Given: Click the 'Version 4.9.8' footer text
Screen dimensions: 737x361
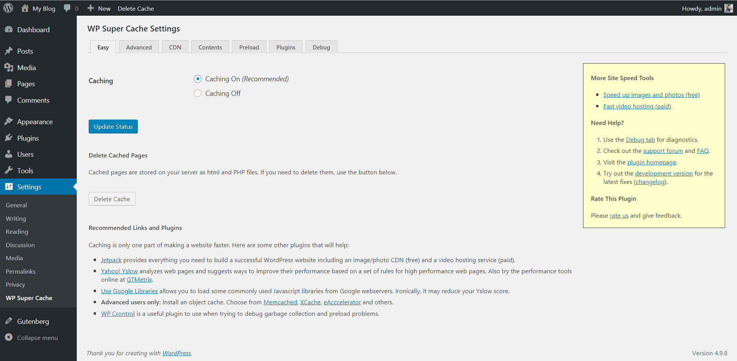Looking at the screenshot, I should click(710, 353).
